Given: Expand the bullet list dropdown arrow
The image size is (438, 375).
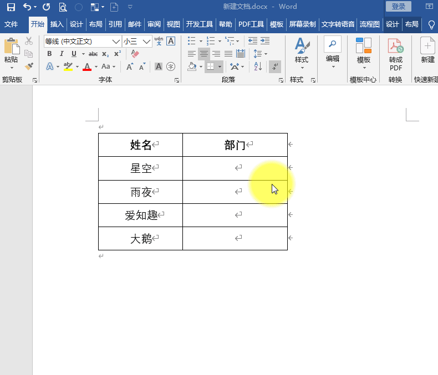Looking at the screenshot, I should [x=201, y=42].
